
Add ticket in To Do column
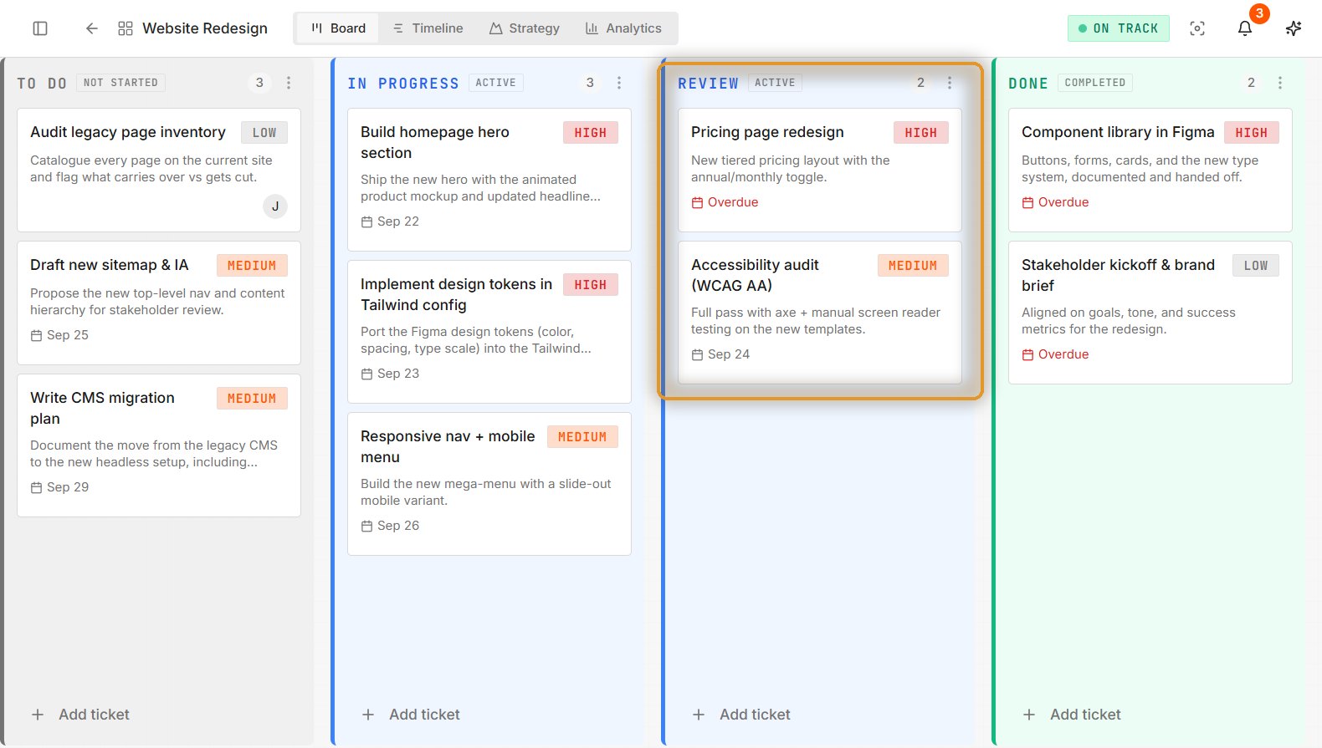point(80,715)
